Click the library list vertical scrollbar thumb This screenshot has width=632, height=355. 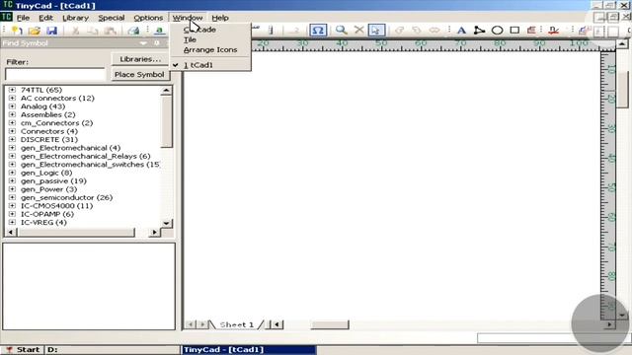pos(167,121)
